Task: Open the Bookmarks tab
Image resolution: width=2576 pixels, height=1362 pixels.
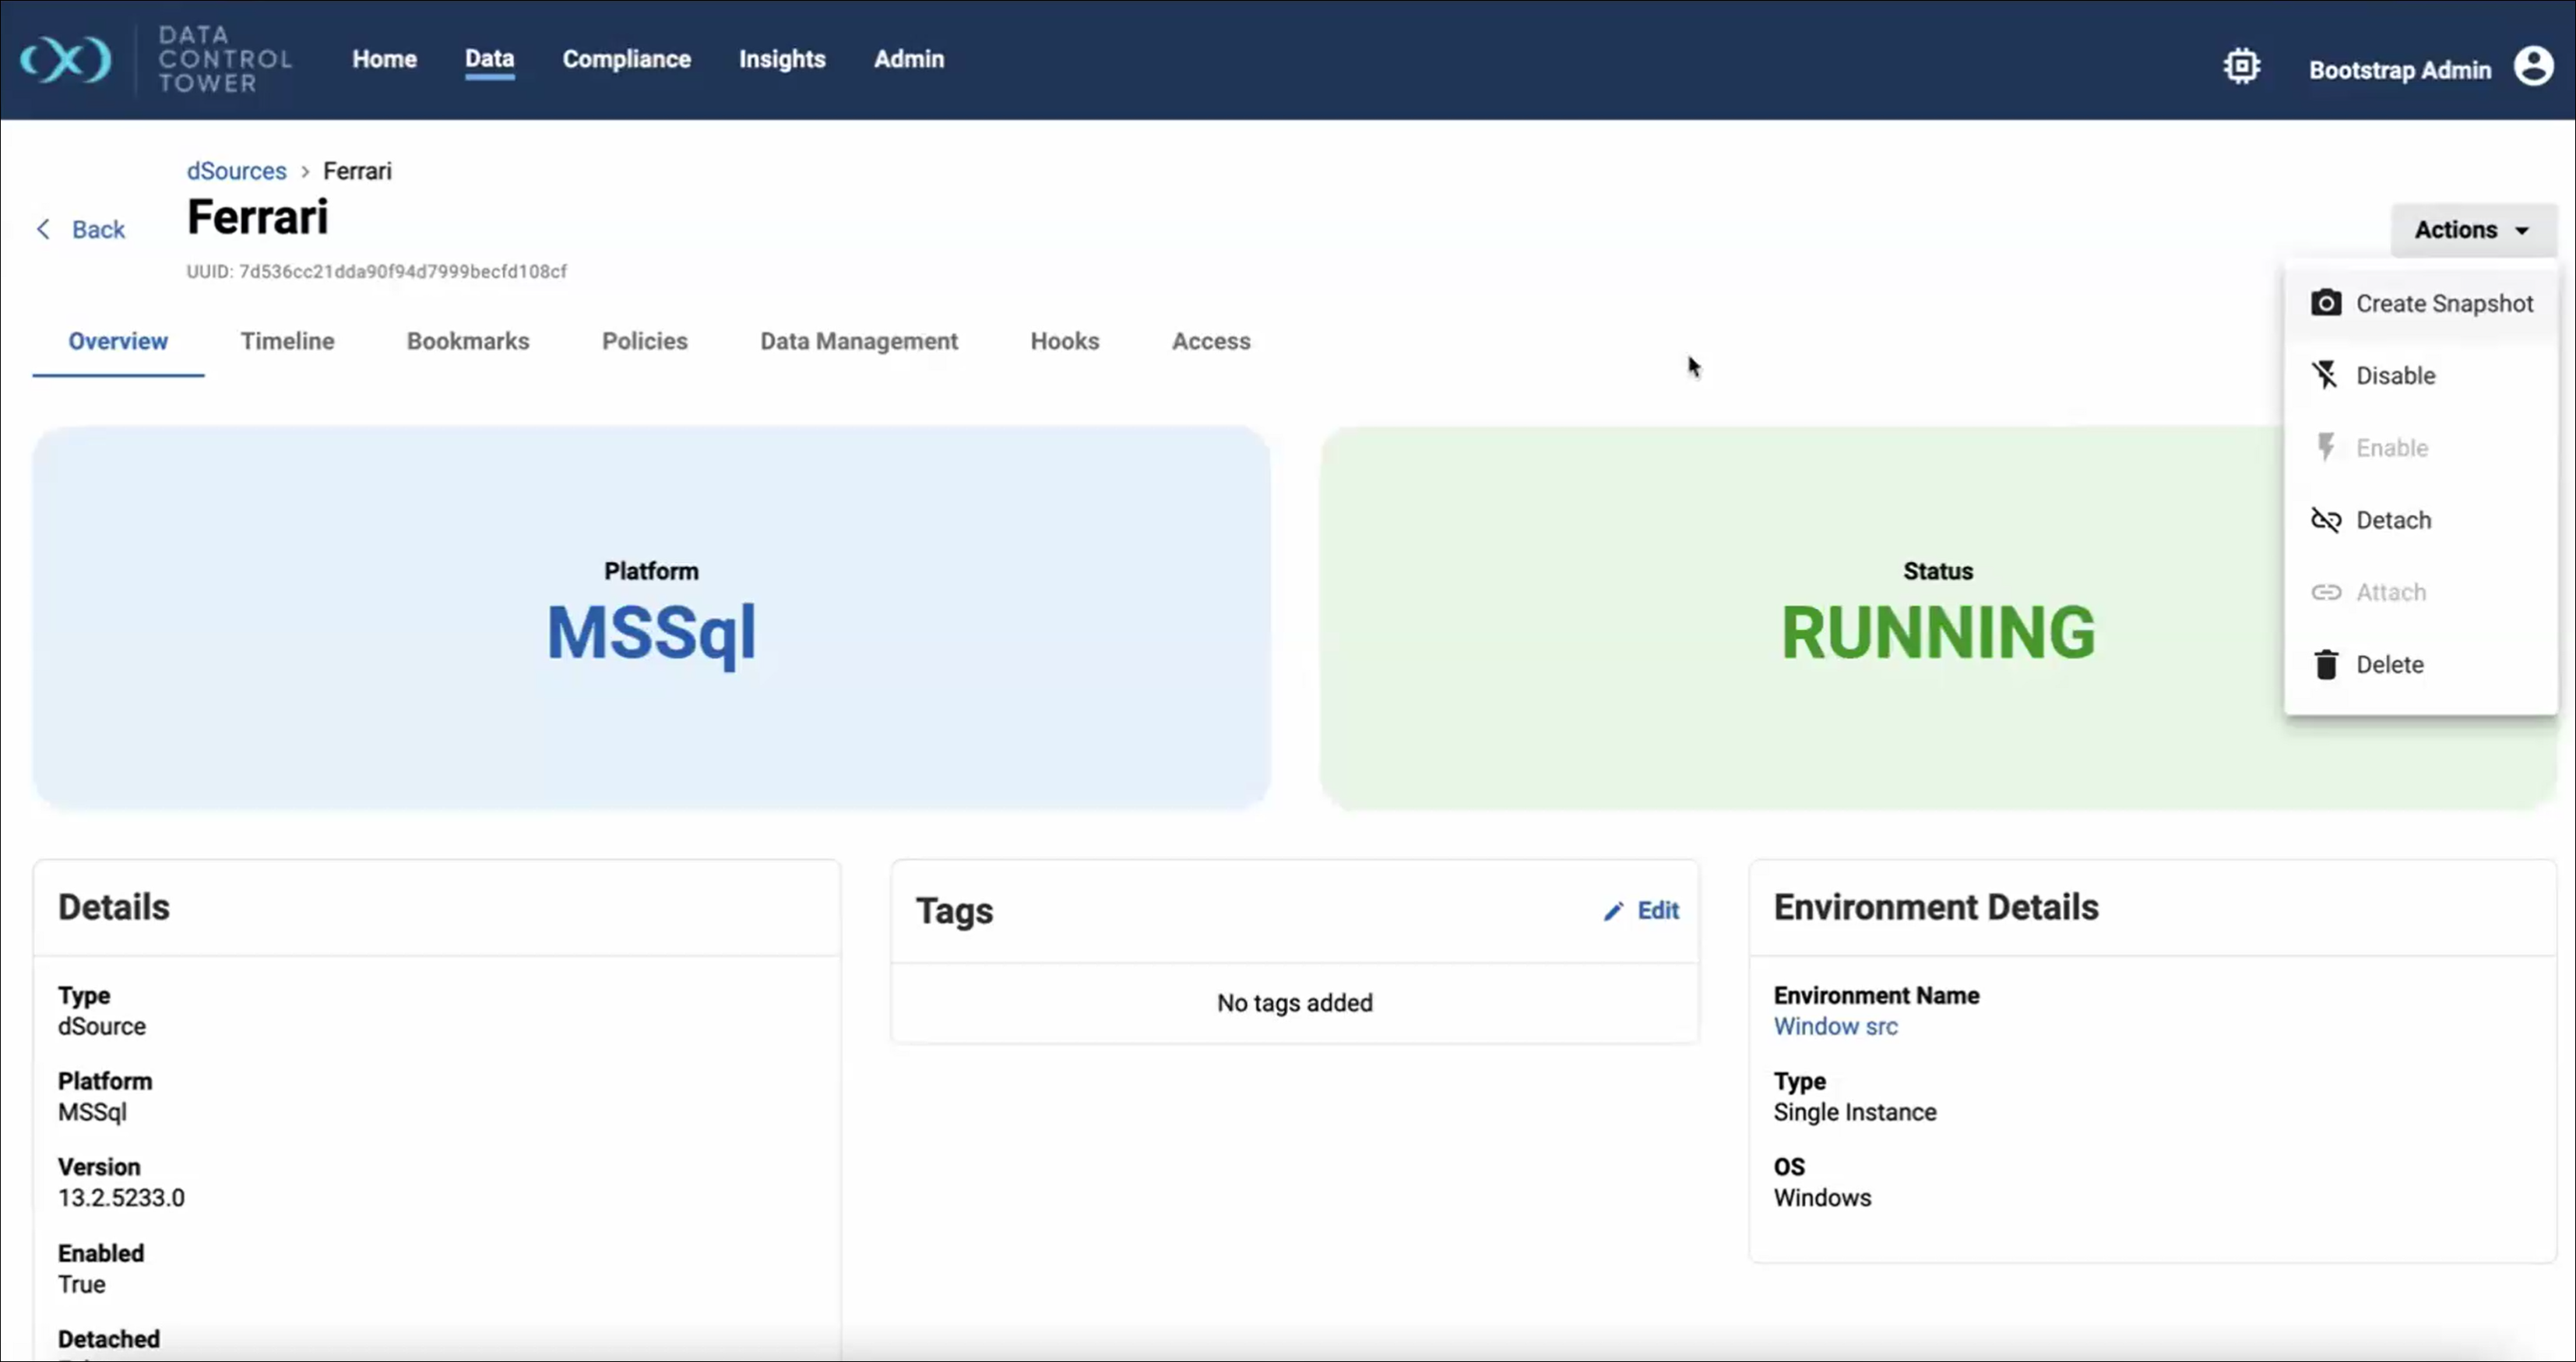Action: pos(468,341)
